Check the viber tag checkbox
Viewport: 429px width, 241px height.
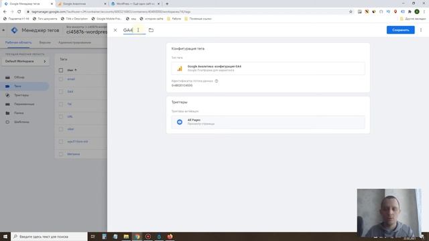coord(61,129)
